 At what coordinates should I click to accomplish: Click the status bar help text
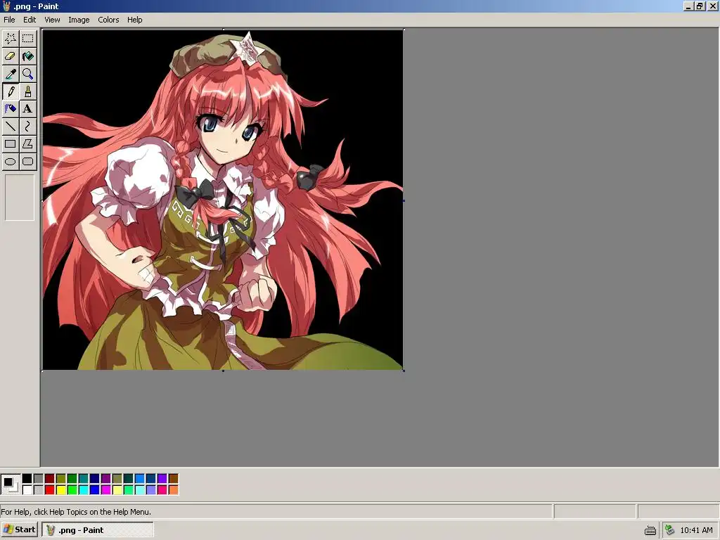(x=76, y=512)
